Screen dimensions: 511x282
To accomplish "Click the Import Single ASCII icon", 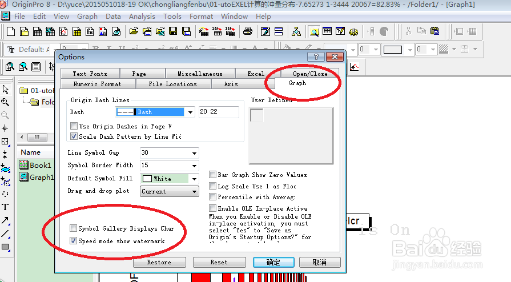I will coord(217,31).
